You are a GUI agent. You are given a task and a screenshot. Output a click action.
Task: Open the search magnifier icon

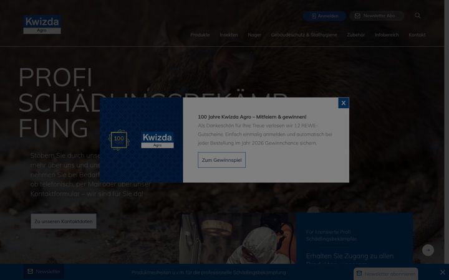[417, 16]
